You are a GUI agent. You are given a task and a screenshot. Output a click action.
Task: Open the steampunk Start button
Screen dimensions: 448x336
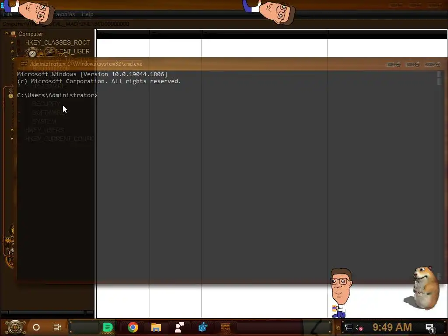coord(15,327)
